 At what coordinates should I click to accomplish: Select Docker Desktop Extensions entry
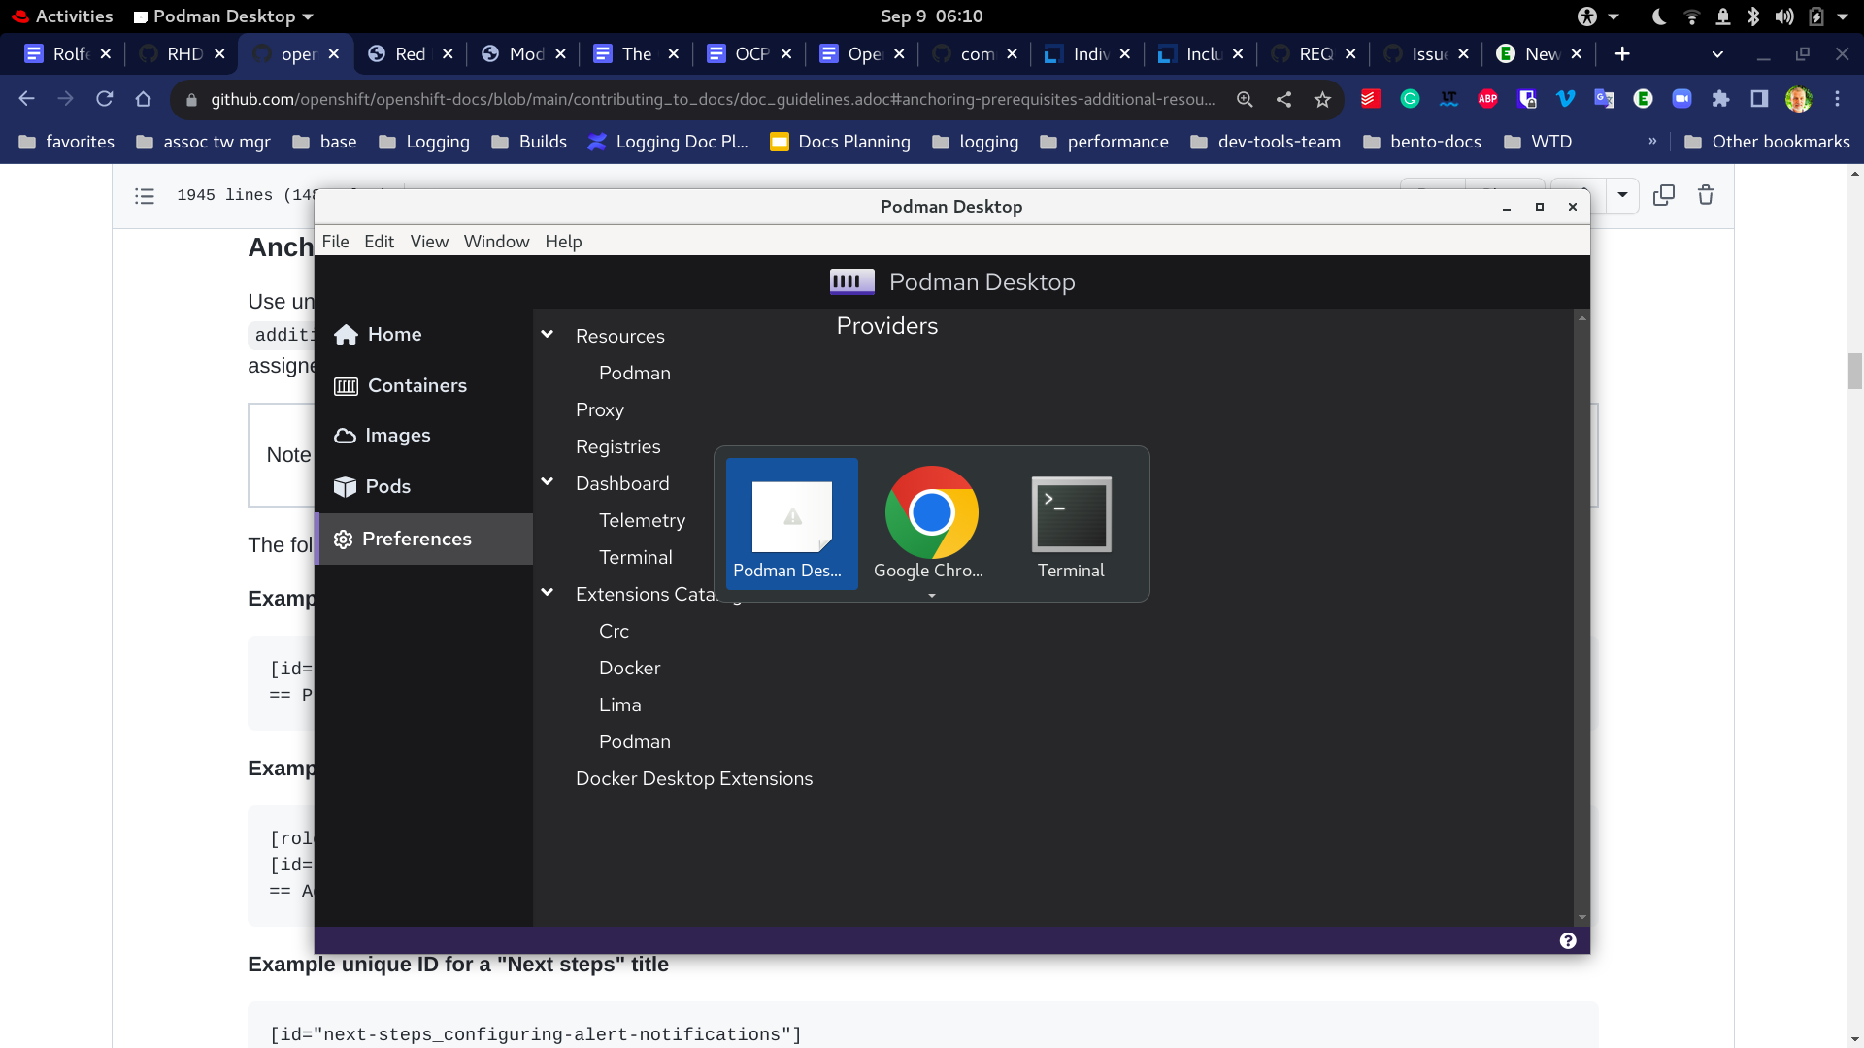pos(694,779)
